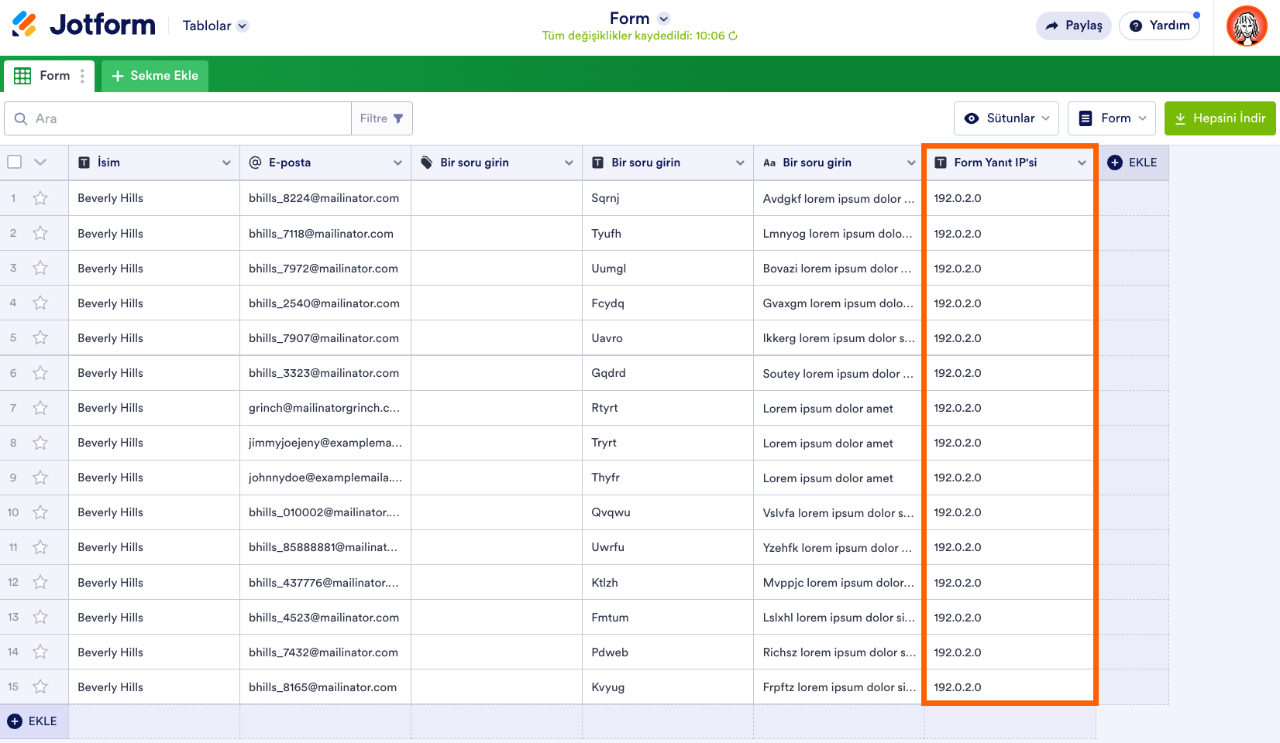The image size is (1280, 743).
Task: Star row 12 with the star icon
Action: (x=40, y=582)
